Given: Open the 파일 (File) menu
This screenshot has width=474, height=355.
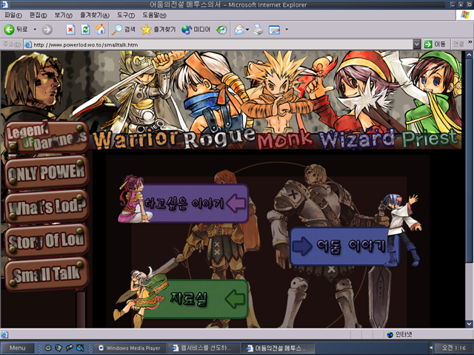Looking at the screenshot, I should 13,15.
